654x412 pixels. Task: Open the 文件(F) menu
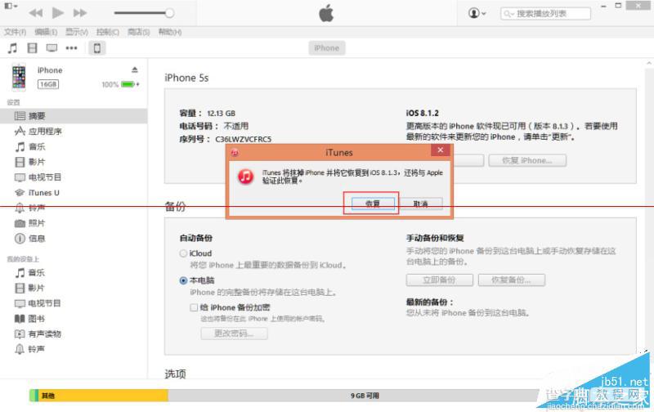pyautogui.click(x=15, y=32)
